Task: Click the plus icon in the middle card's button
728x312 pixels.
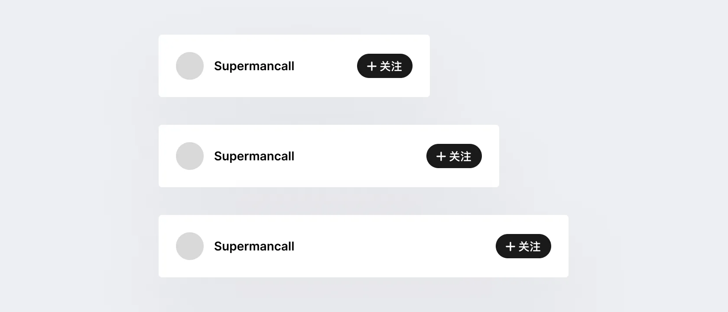Action: point(441,156)
